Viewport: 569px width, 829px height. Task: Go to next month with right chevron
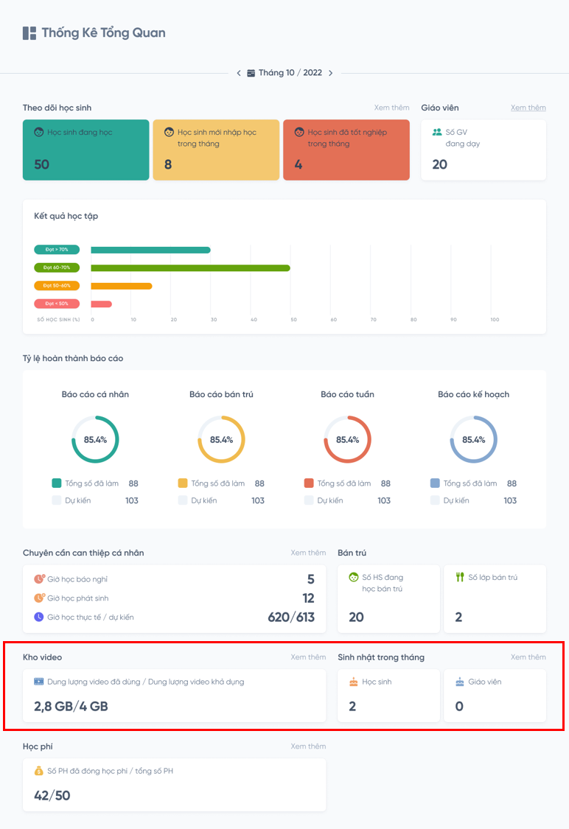pyautogui.click(x=331, y=73)
